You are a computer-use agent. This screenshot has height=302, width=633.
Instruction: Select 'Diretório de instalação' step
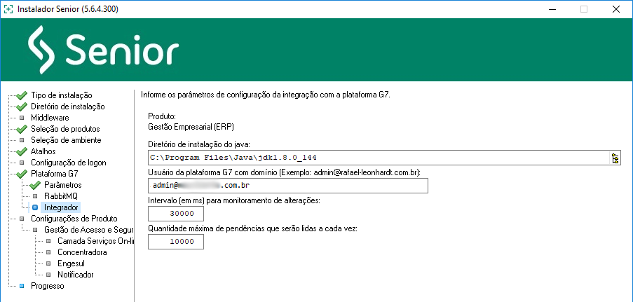(68, 107)
